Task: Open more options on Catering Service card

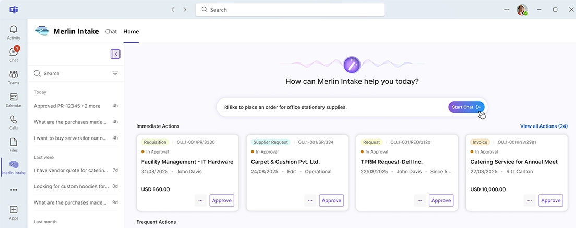Action: (x=529, y=200)
